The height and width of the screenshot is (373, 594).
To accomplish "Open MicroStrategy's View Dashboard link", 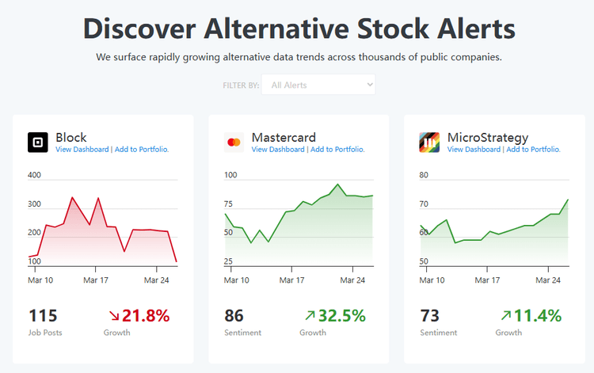I will coord(474,149).
